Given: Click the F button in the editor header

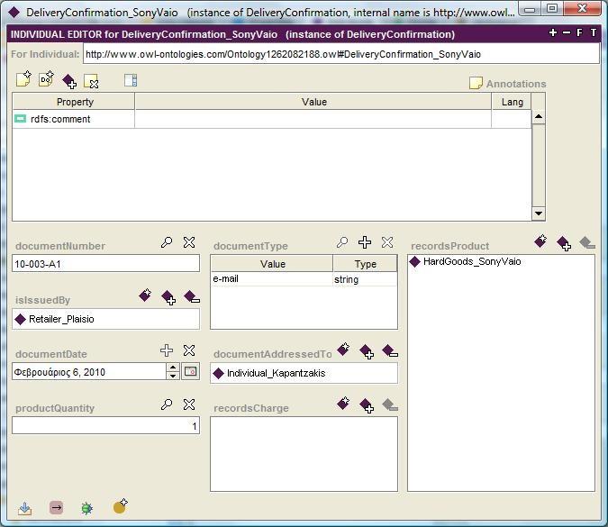Looking at the screenshot, I should coord(579,32).
